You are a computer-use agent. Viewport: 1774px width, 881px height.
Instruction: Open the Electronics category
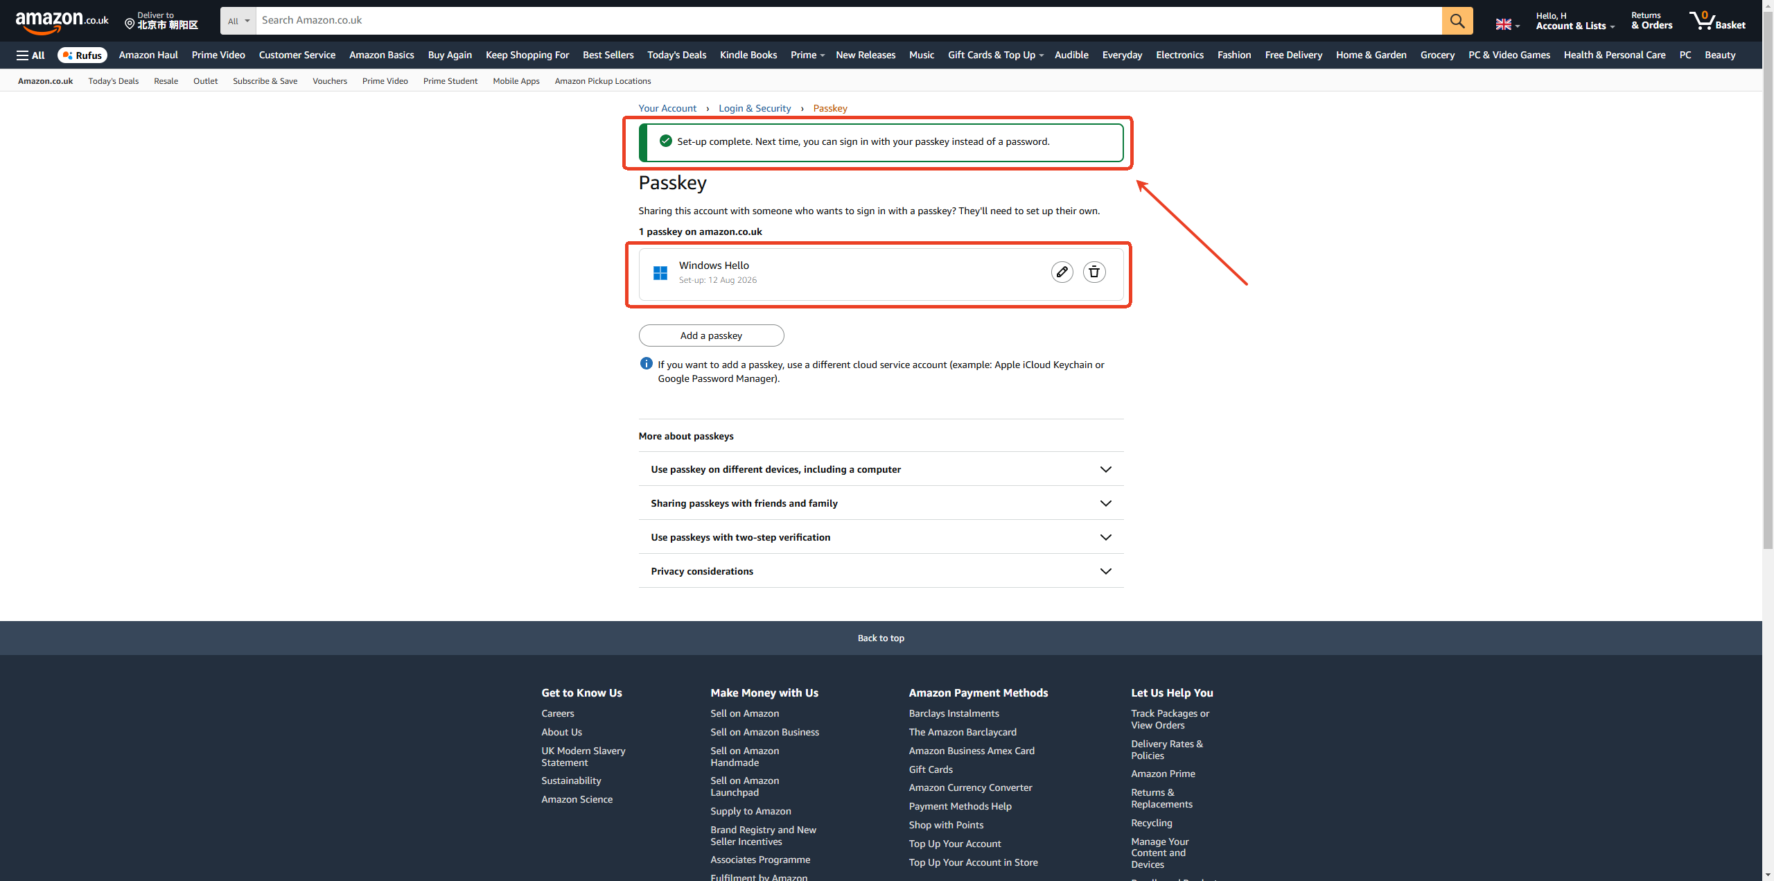click(1179, 55)
